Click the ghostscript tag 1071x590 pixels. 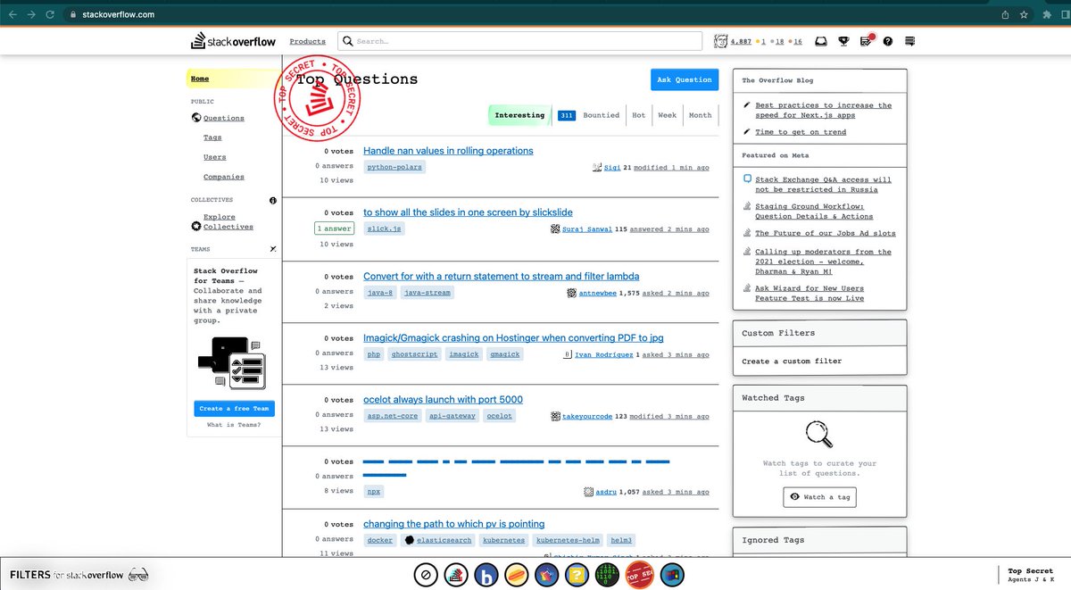(x=414, y=354)
